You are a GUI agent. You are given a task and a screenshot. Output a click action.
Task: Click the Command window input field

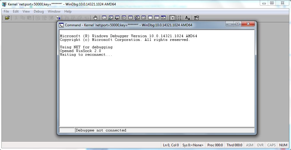[x=165, y=130]
